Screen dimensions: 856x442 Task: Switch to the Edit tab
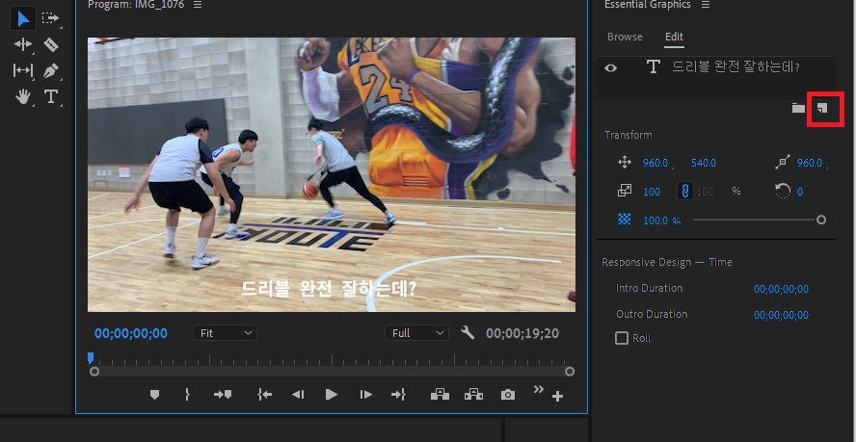(x=674, y=37)
